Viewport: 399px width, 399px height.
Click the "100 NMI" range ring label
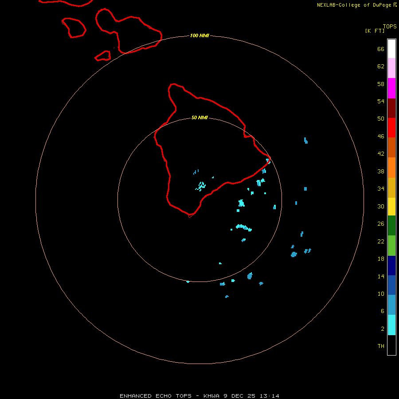coord(199,35)
